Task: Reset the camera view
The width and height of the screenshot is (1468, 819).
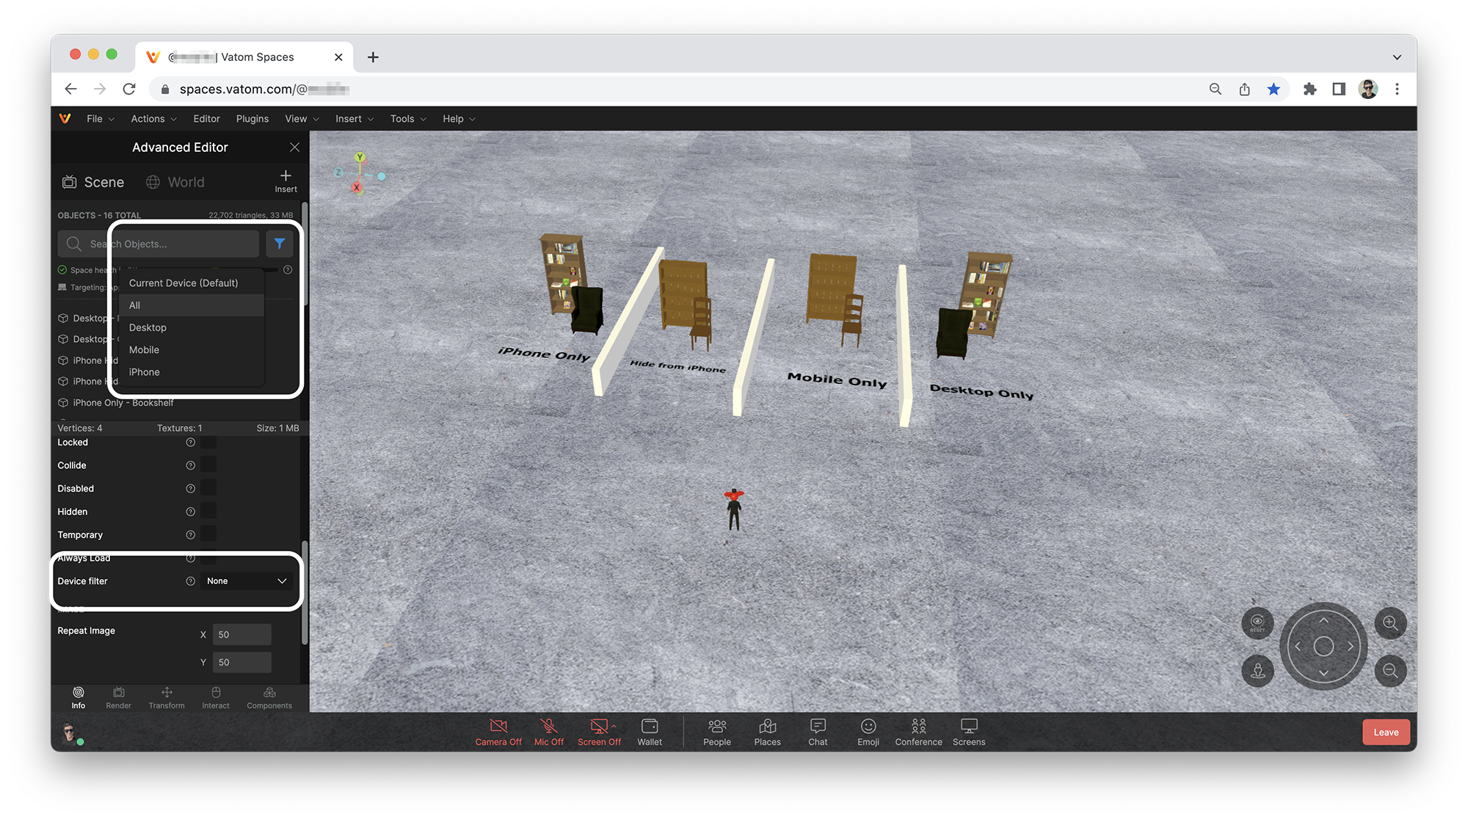Action: tap(1257, 623)
